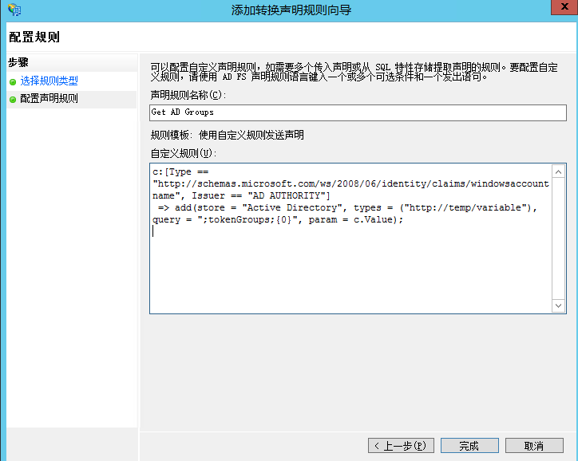The height and width of the screenshot is (461, 578).
Task: Focus the 声明规则名称 field containing Get AD Groups
Action: 358,112
